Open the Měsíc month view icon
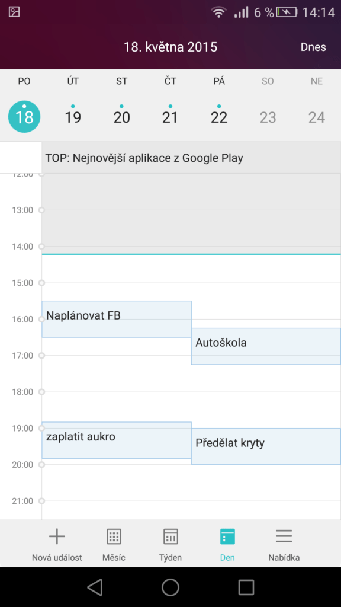Image resolution: width=341 pixels, height=607 pixels. pos(114,536)
